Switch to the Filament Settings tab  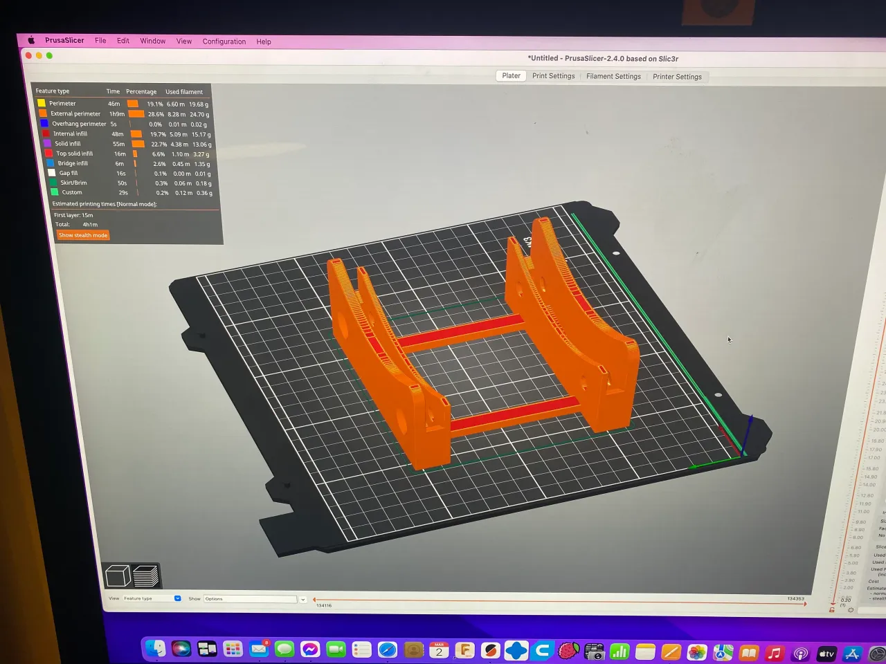[x=613, y=76]
